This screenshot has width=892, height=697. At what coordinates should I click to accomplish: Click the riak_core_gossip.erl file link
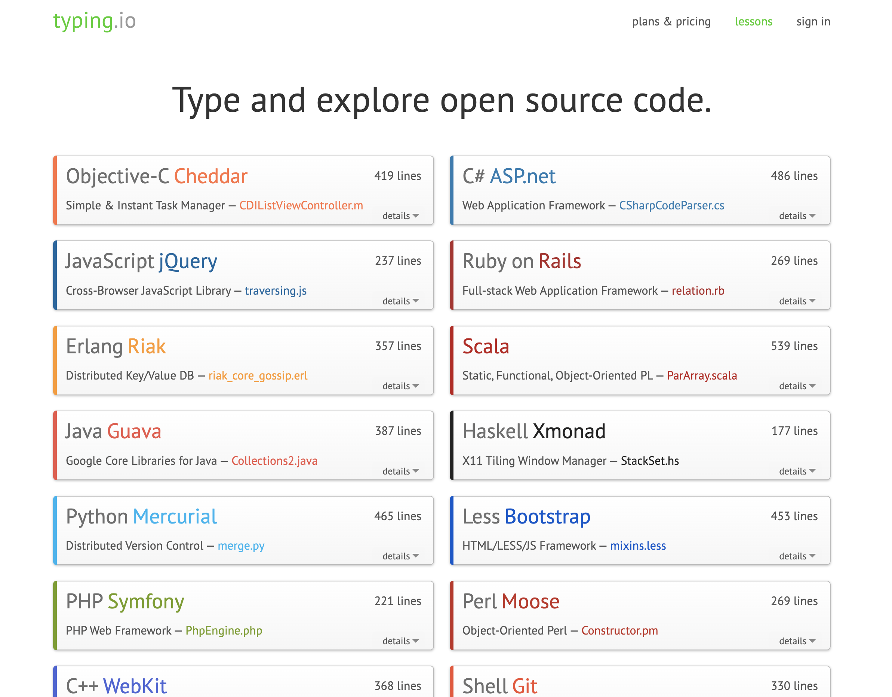point(258,375)
